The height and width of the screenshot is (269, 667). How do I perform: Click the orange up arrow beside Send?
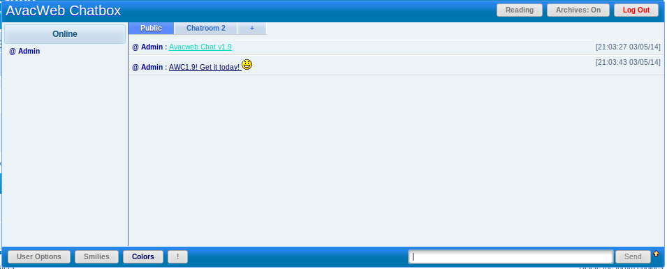coord(656,253)
